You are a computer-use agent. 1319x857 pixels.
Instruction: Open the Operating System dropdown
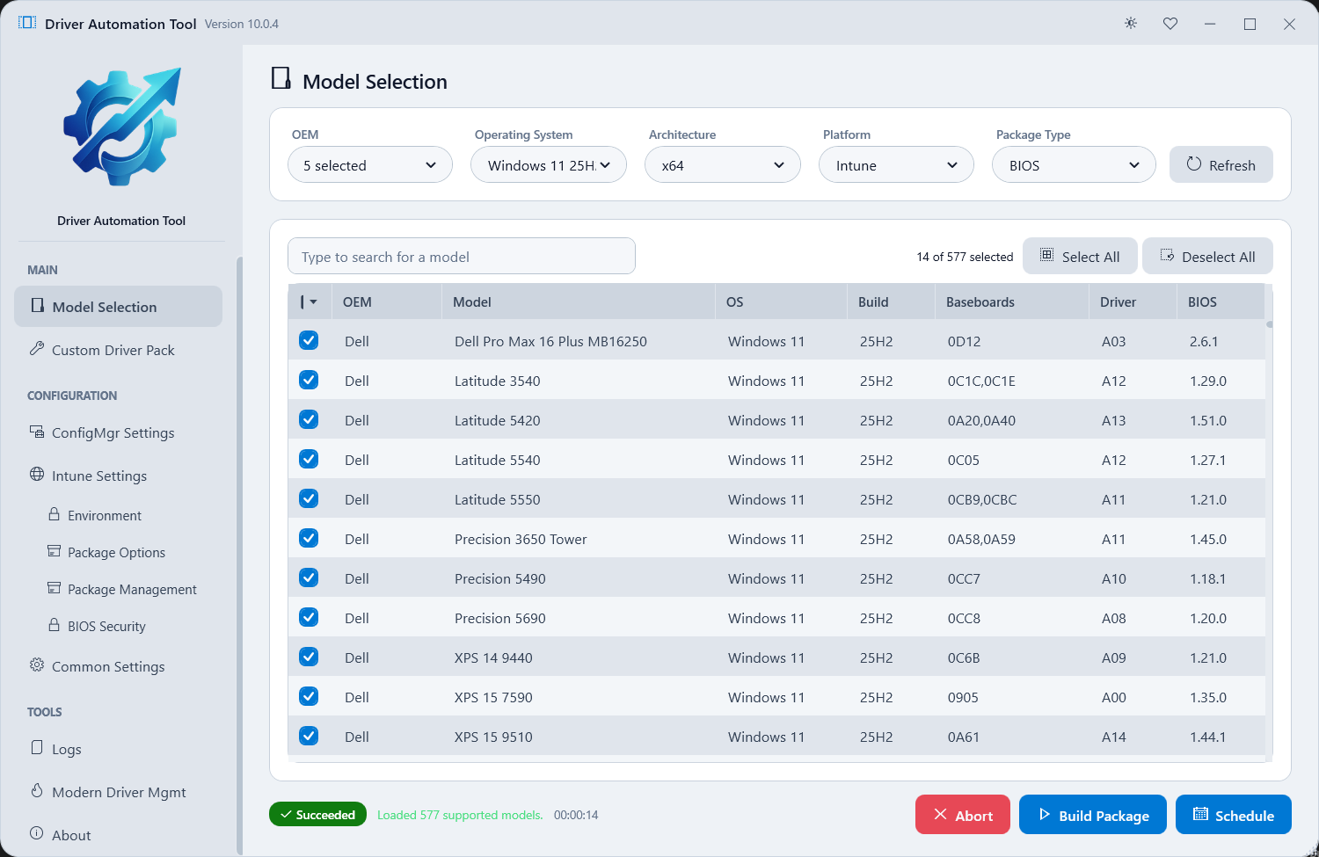point(549,165)
